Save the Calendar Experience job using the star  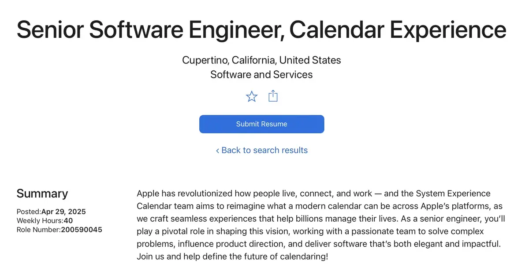[x=251, y=96]
